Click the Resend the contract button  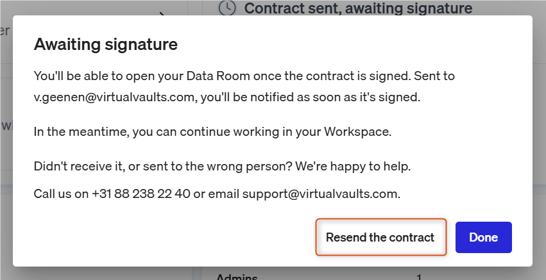[380, 237]
